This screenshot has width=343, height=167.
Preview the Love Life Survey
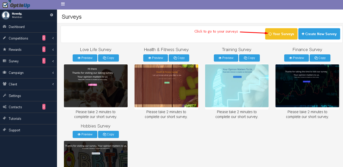[x=85, y=58]
